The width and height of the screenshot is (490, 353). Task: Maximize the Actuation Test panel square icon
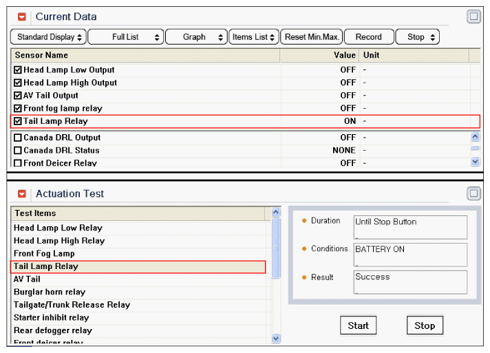(473, 193)
